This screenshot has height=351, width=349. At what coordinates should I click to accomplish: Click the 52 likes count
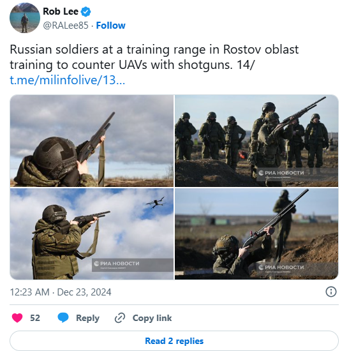35,318
